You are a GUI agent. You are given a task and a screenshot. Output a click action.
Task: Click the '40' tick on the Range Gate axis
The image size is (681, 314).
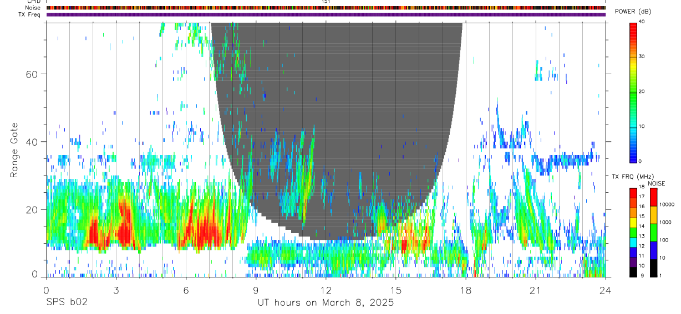31,142
